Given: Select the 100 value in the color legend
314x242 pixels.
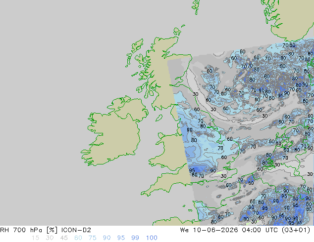Looking at the screenshot, I should [x=152, y=238].
